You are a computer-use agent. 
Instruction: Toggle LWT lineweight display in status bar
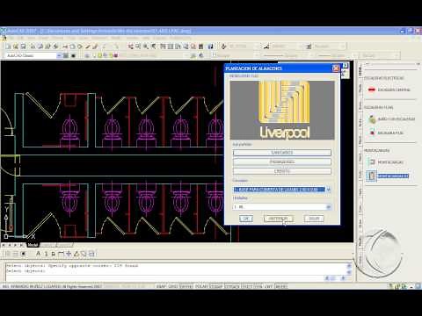click(268, 286)
